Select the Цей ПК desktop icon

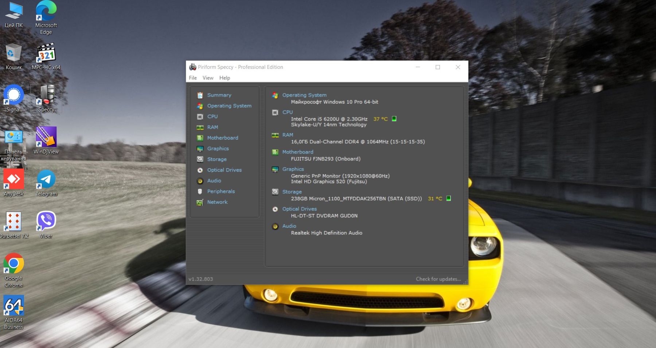click(13, 15)
